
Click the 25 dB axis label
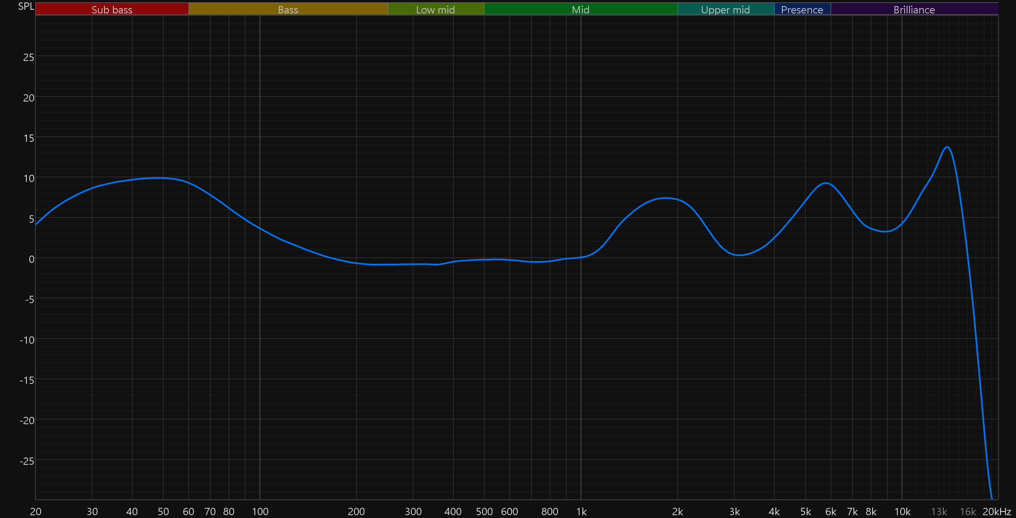[28, 58]
